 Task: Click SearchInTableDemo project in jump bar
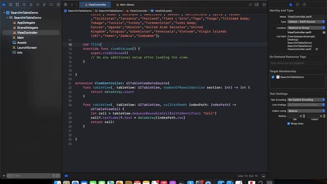click(x=78, y=11)
